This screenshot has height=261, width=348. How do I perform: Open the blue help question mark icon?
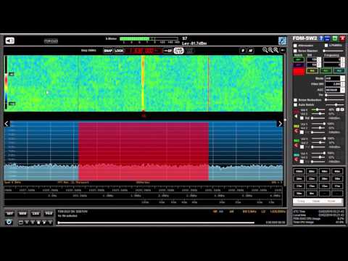321,38
